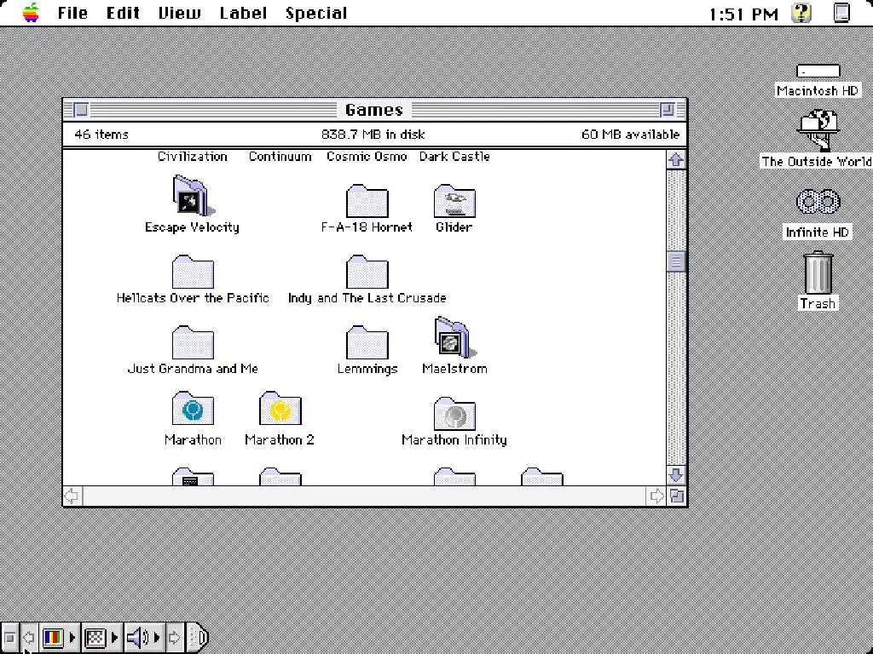
Task: Click the Cosmic Osmo label
Action: pos(367,157)
